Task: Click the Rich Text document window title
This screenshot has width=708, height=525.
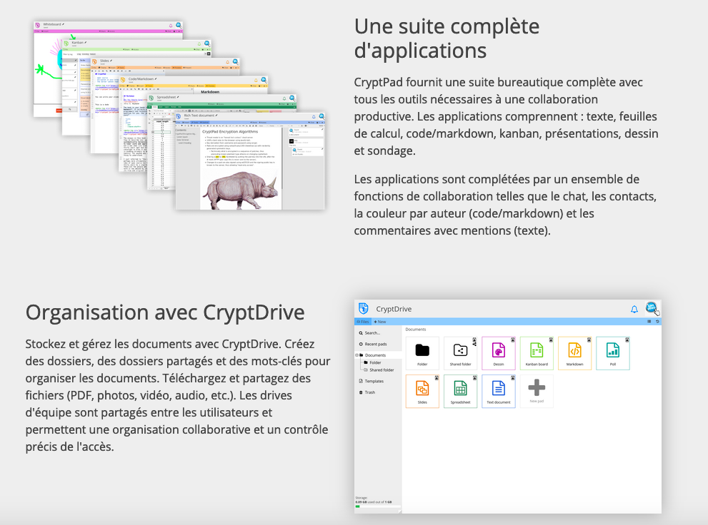Action: (x=200, y=116)
